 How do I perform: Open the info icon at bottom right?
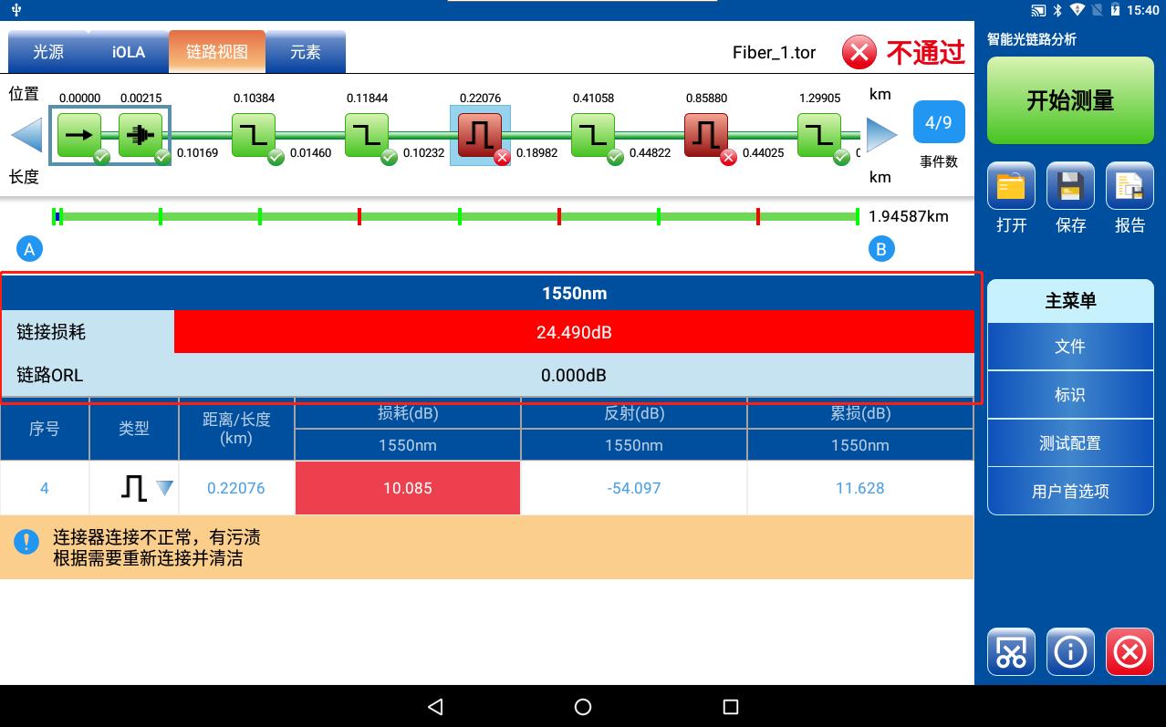[1069, 651]
